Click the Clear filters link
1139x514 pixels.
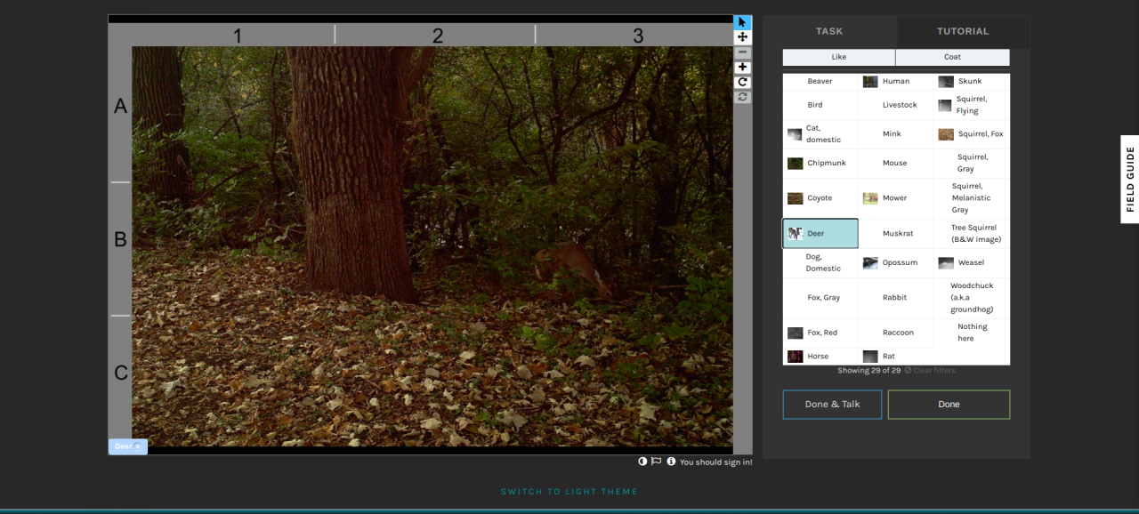click(x=930, y=371)
